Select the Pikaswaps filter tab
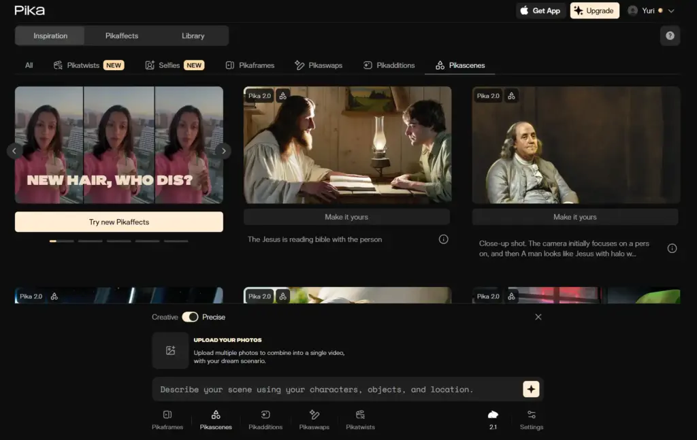 click(319, 65)
